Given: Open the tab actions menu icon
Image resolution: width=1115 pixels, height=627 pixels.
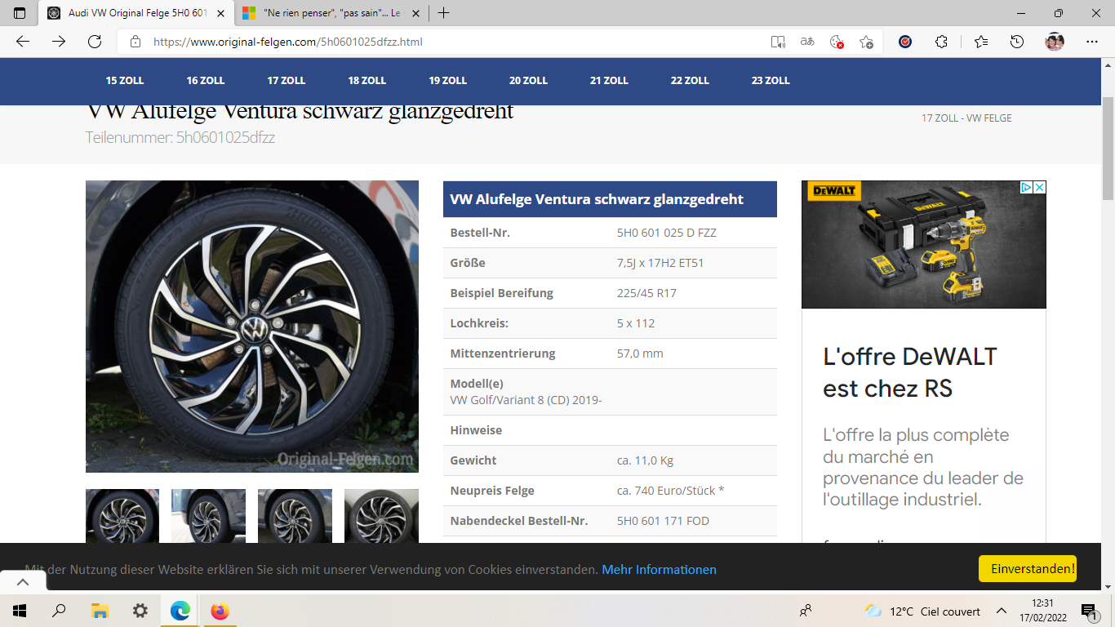Looking at the screenshot, I should click(20, 13).
